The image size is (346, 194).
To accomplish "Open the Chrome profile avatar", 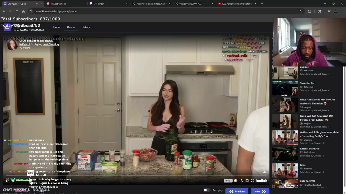I will coord(335,11).
